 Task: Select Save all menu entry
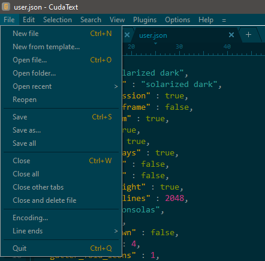point(61,143)
